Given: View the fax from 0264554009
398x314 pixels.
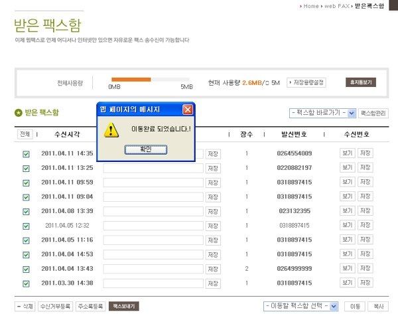Looking at the screenshot, I should 347,153.
